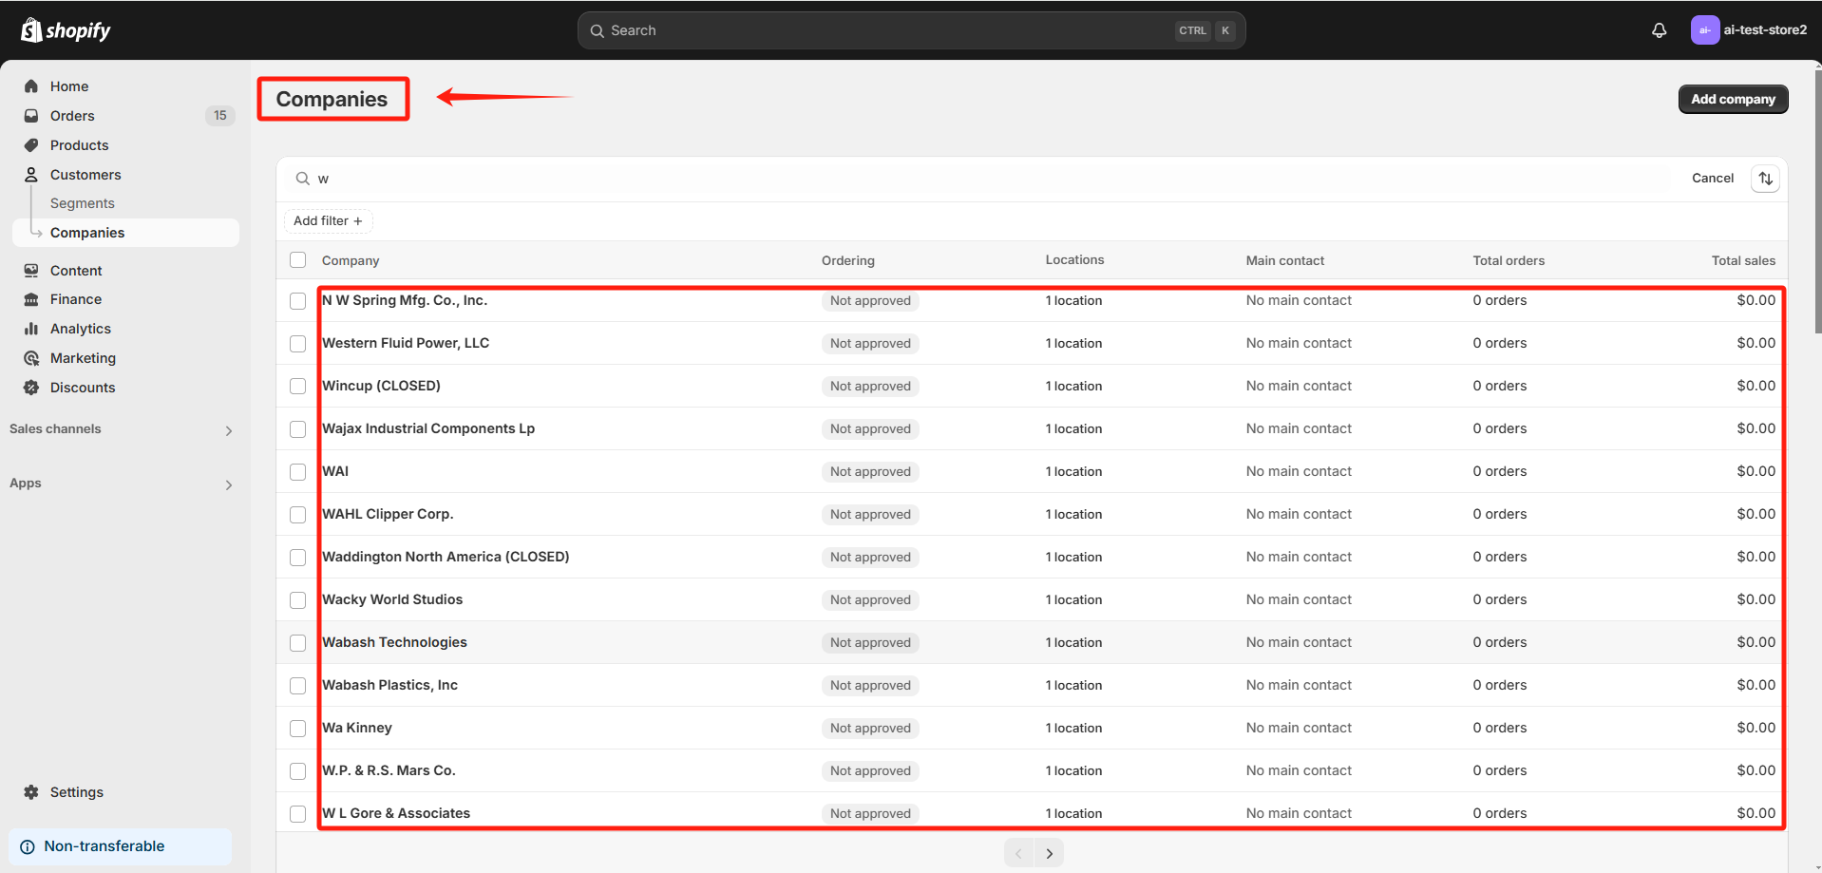Click the Content icon in sidebar
The image size is (1822, 873).
(31, 271)
